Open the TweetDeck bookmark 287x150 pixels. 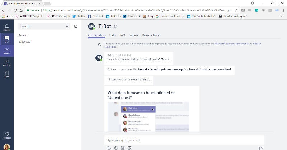pos(132,16)
